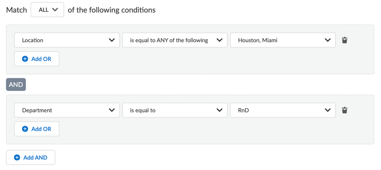The image size is (381, 170).
Task: Click the plus icon in Add AND
Action: pyautogui.click(x=17, y=157)
